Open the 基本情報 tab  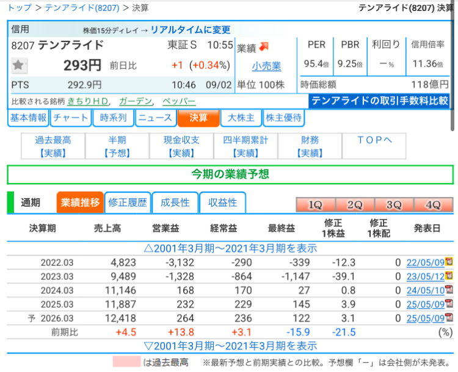(28, 118)
